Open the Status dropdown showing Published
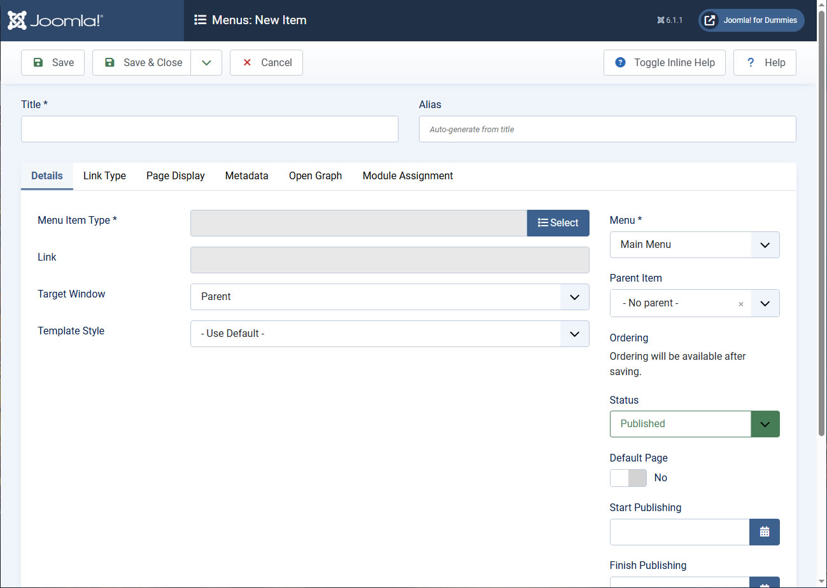 [x=695, y=424]
